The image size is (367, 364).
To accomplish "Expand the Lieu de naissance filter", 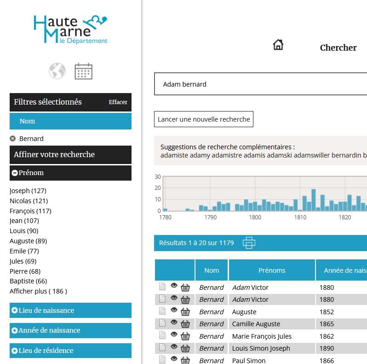I will click(15, 311).
